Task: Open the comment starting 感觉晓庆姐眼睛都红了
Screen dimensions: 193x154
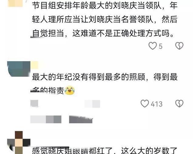Action: (105, 150)
